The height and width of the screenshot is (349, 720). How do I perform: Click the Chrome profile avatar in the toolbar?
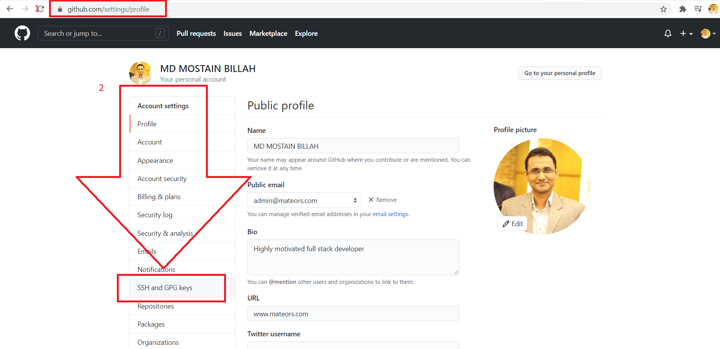713,9
